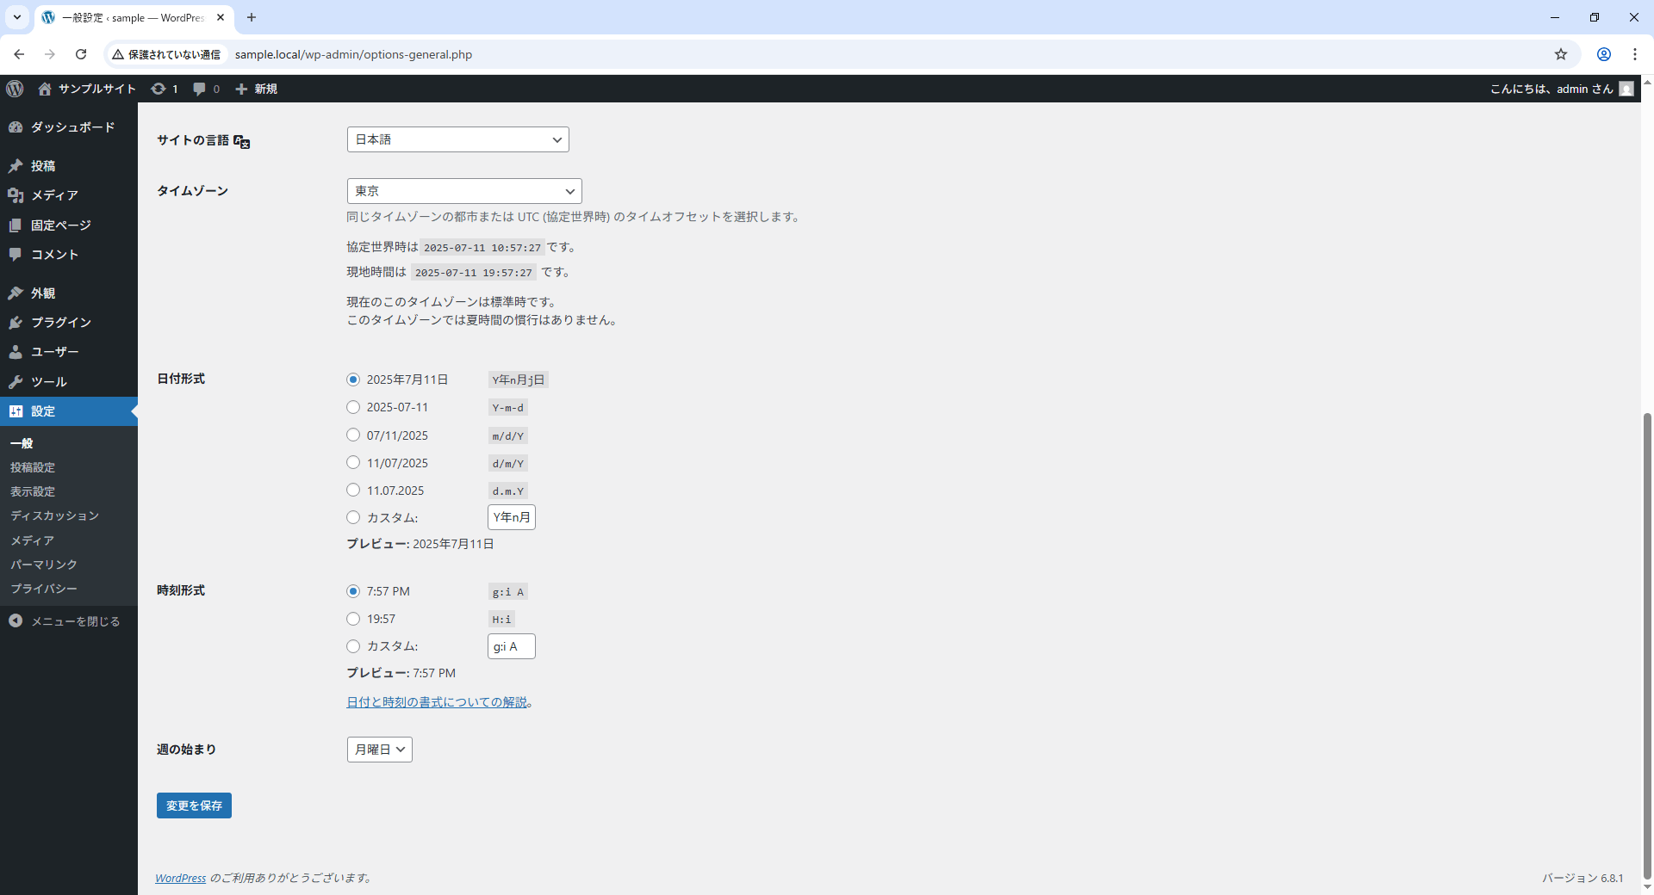The width and height of the screenshot is (1654, 895).
Task: Open 一般 settings submenu item
Action: [22, 443]
